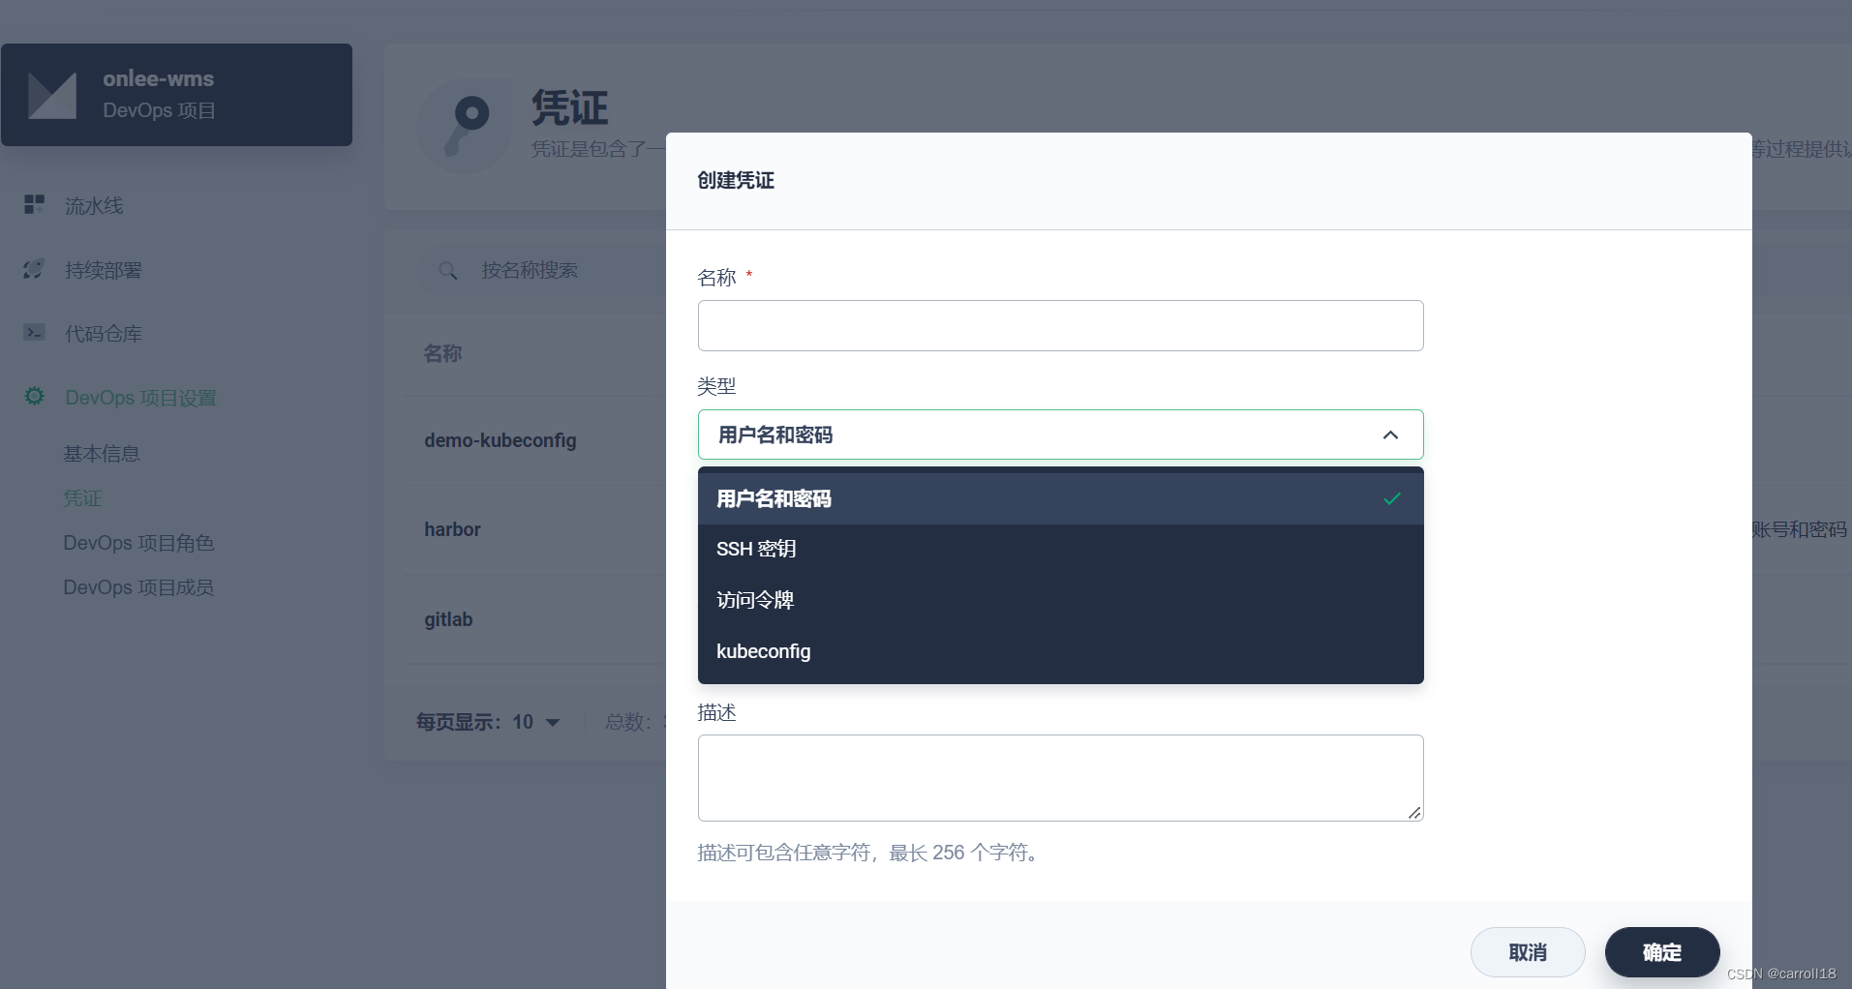Select 访问令牌 credential type
Viewport: 1852px width, 989px height.
[x=1060, y=600]
